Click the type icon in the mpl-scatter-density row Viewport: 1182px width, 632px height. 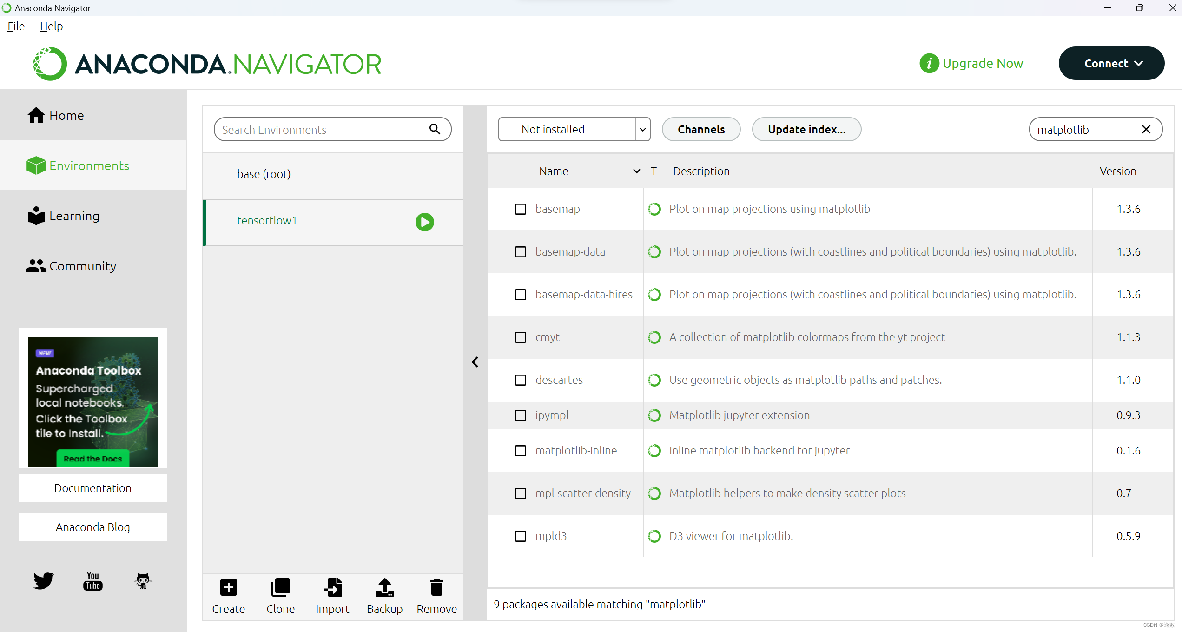coord(654,494)
